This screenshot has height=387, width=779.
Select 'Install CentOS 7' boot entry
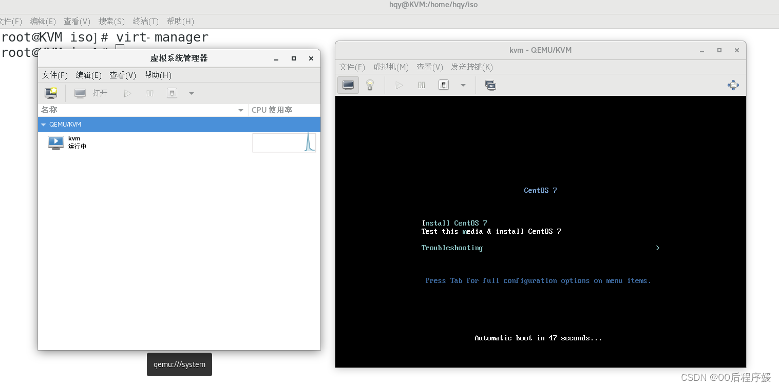(x=454, y=223)
